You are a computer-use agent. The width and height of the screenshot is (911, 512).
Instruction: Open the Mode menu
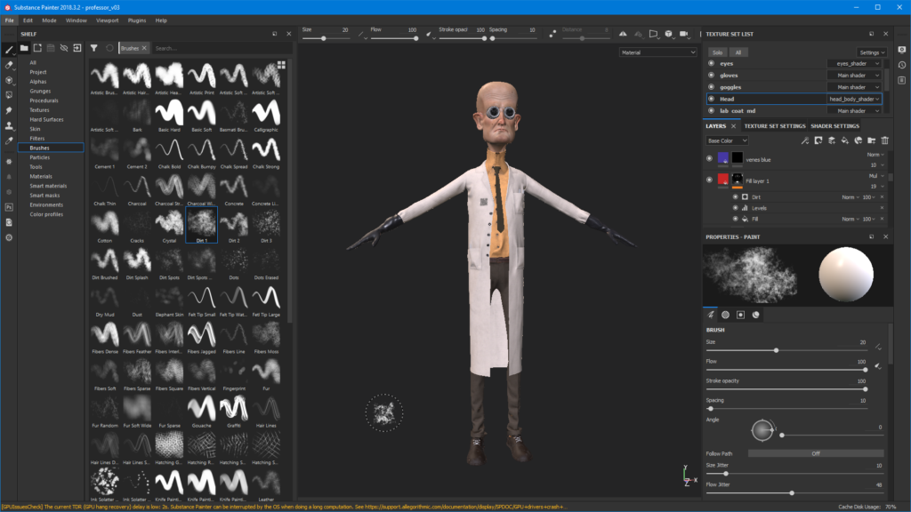click(x=50, y=20)
